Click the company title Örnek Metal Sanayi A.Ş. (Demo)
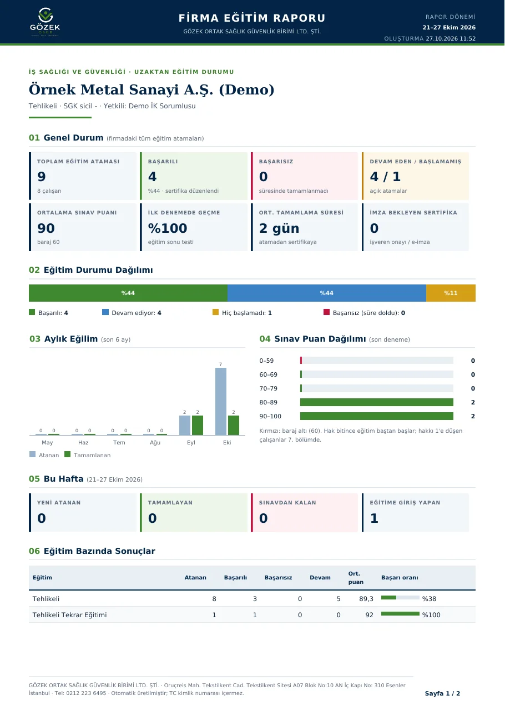 pos(151,90)
